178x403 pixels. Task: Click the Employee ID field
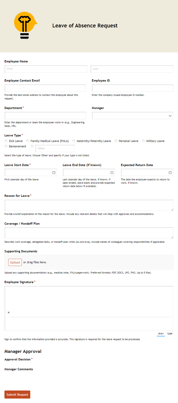[x=132, y=88]
